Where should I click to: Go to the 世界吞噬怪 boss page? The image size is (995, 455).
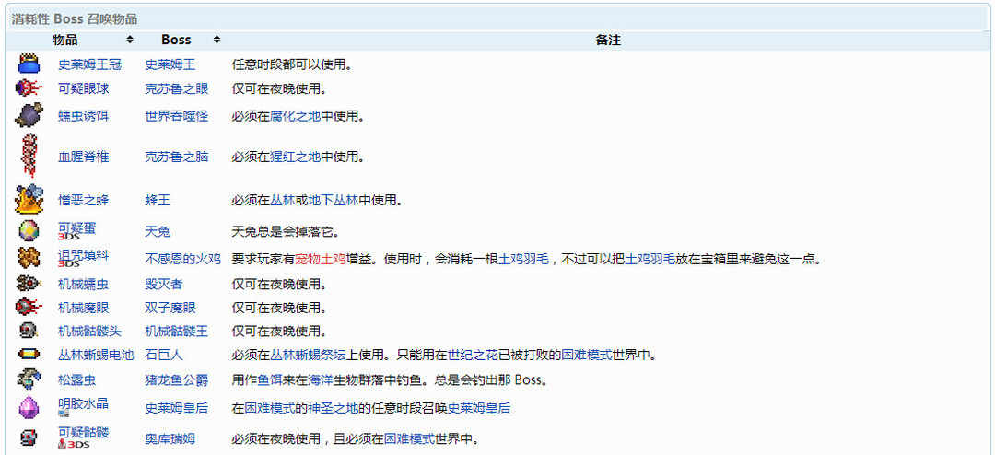click(x=176, y=116)
